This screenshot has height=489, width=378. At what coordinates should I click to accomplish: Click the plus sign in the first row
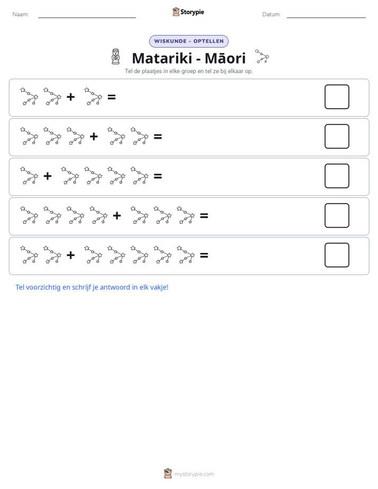tap(71, 97)
